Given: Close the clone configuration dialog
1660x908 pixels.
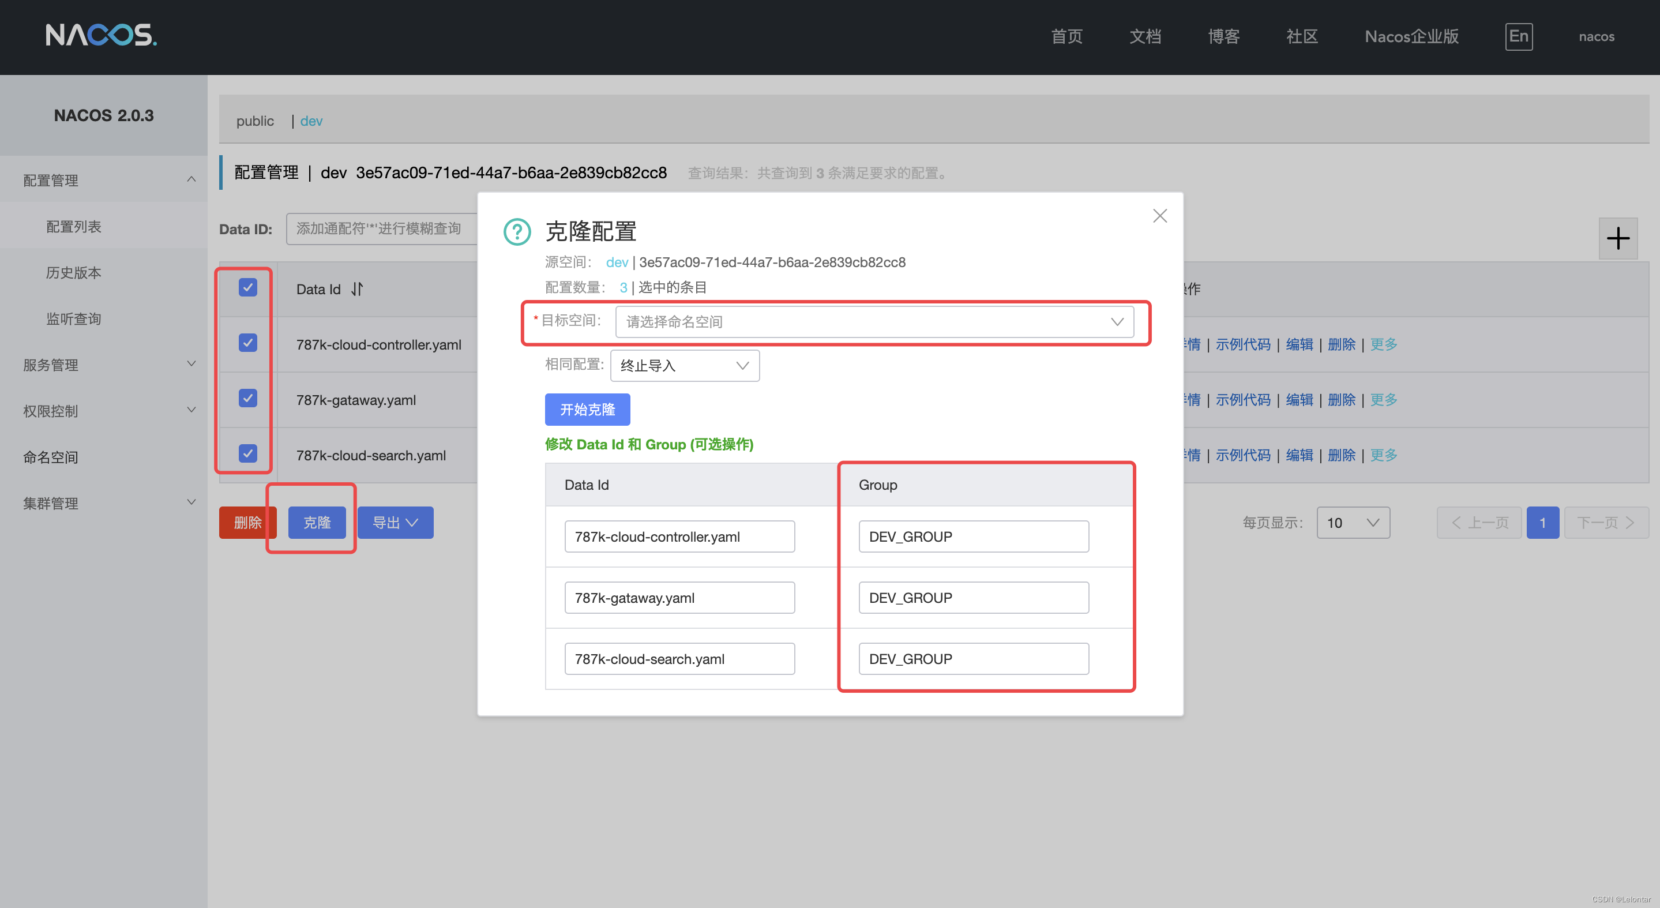Looking at the screenshot, I should (x=1159, y=216).
